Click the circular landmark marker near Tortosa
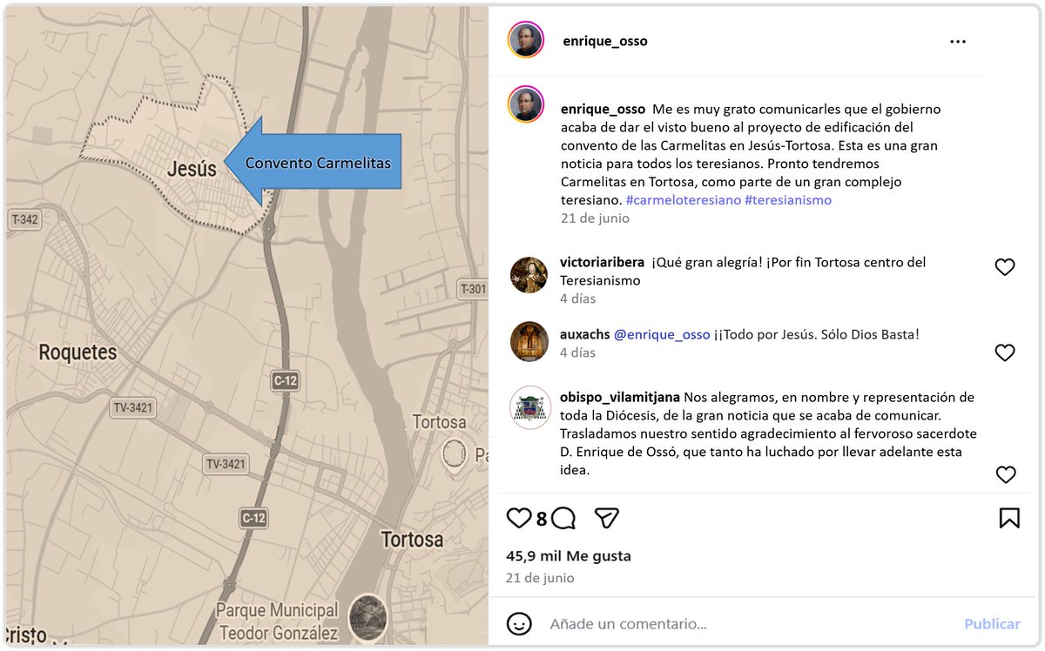 (455, 453)
